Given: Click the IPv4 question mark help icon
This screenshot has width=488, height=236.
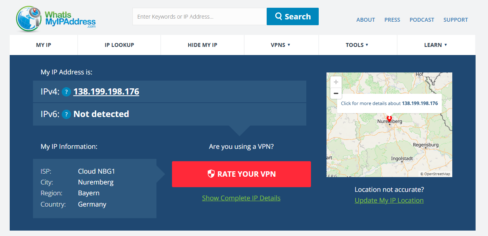Looking at the screenshot, I should coord(66,92).
